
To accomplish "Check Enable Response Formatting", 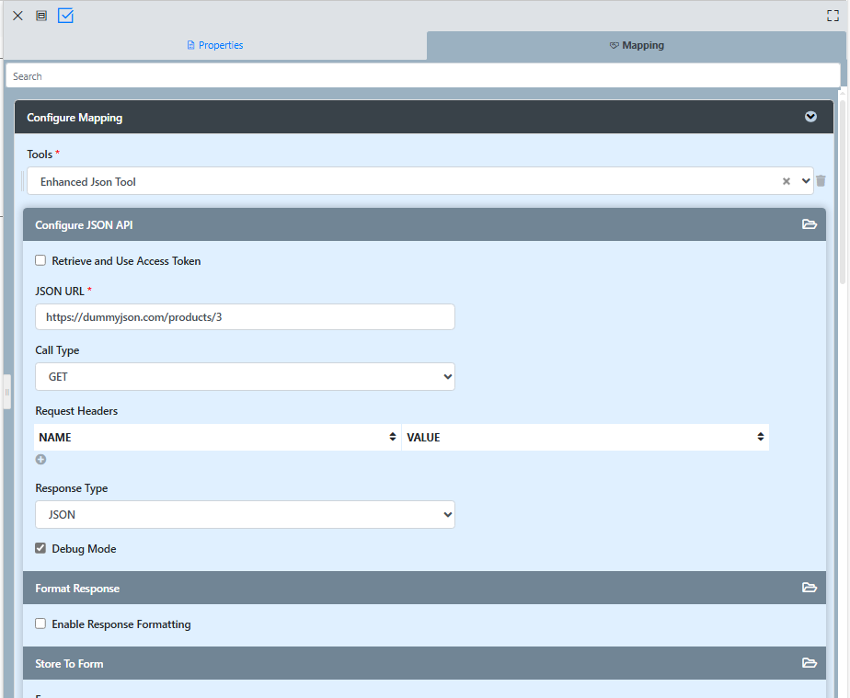I will (40, 624).
